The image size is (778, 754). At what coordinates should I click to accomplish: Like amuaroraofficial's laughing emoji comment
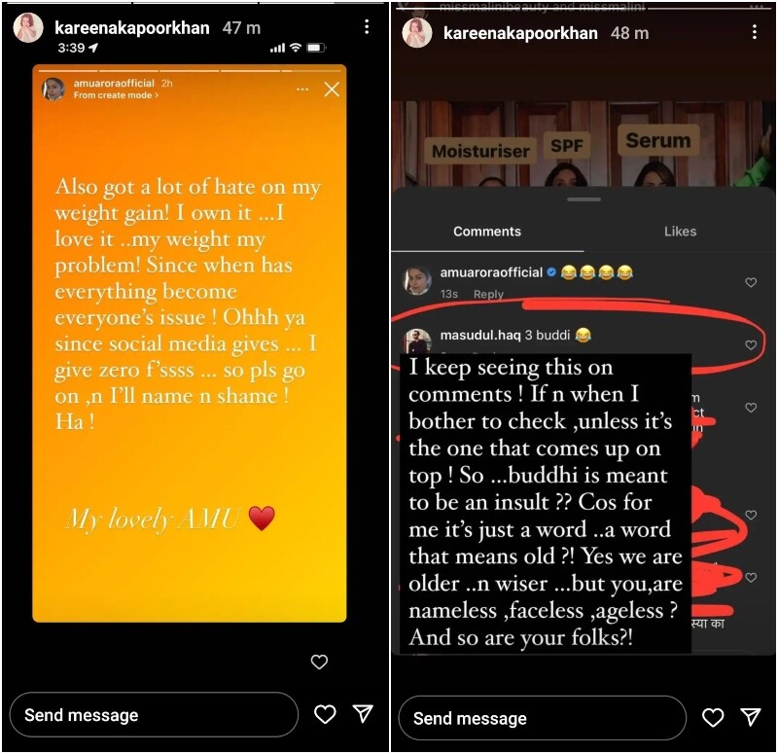(x=751, y=282)
